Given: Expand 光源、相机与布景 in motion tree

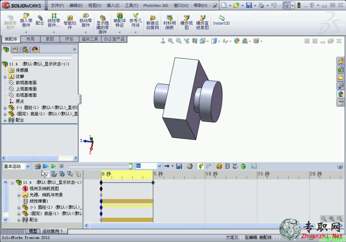Looking at the screenshot, I should point(19,195).
